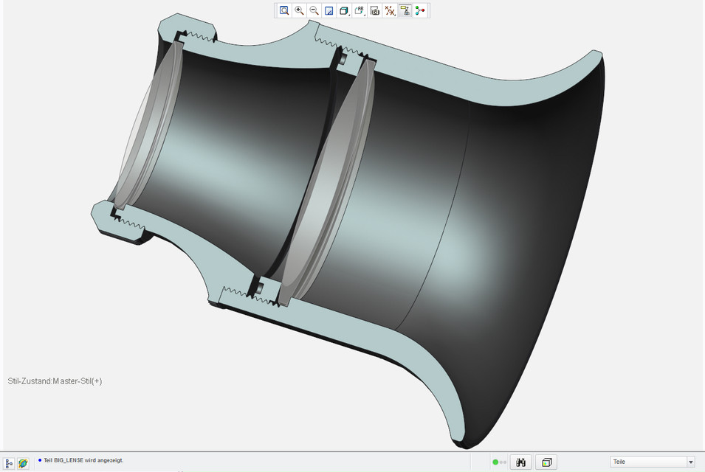Open the View Manager icon
Viewport: 705px width, 472px height.
tap(375, 11)
